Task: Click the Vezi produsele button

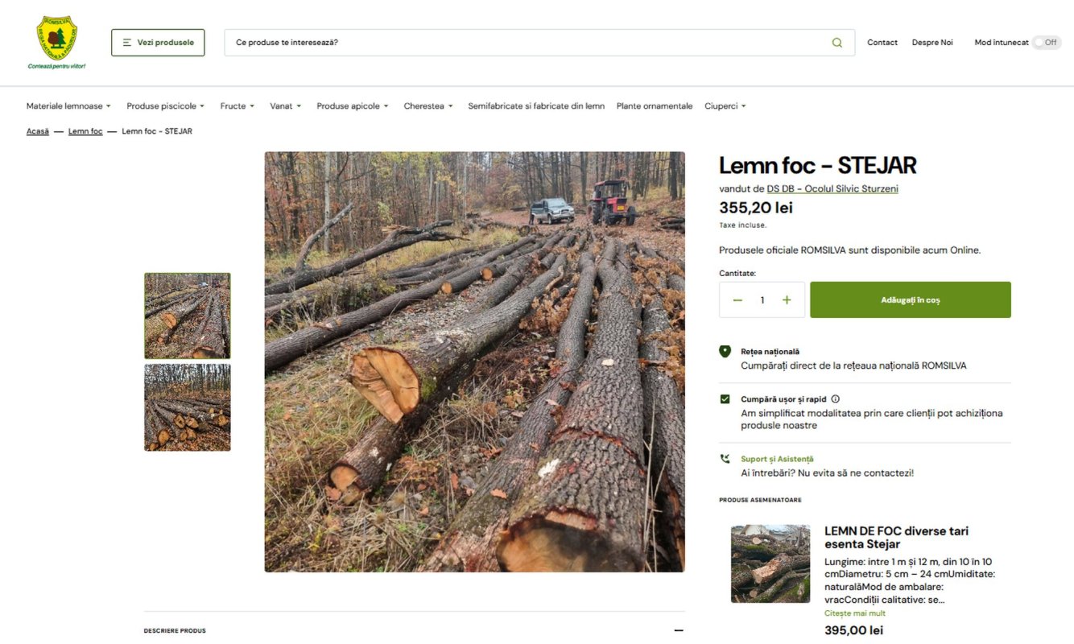Action: tap(158, 43)
